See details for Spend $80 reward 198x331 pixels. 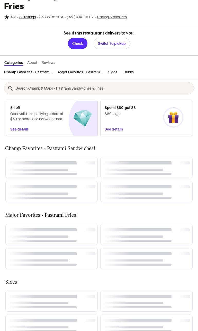[x=114, y=129]
